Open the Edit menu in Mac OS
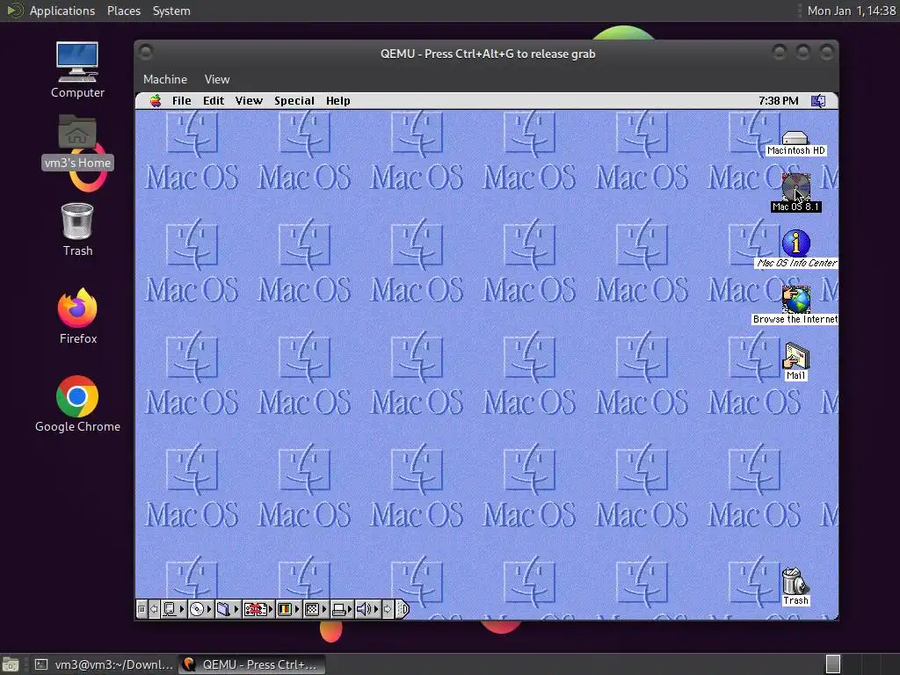The height and width of the screenshot is (675, 900). tap(214, 101)
